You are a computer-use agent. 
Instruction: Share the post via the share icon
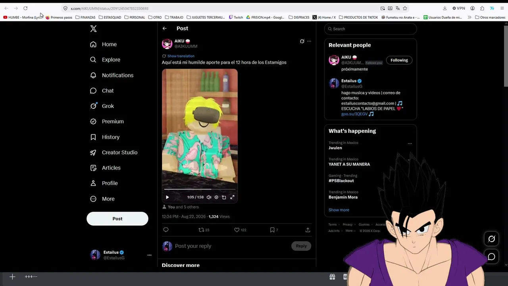[x=308, y=230]
